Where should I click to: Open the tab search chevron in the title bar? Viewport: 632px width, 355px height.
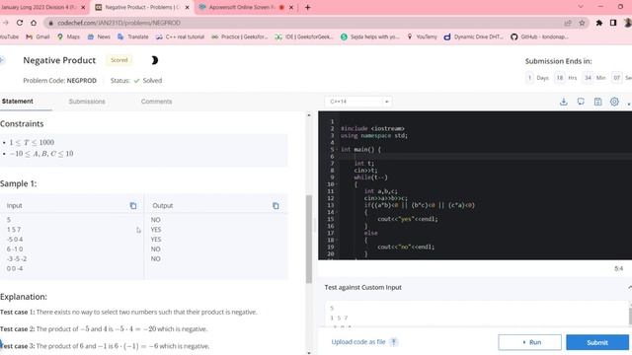click(581, 7)
